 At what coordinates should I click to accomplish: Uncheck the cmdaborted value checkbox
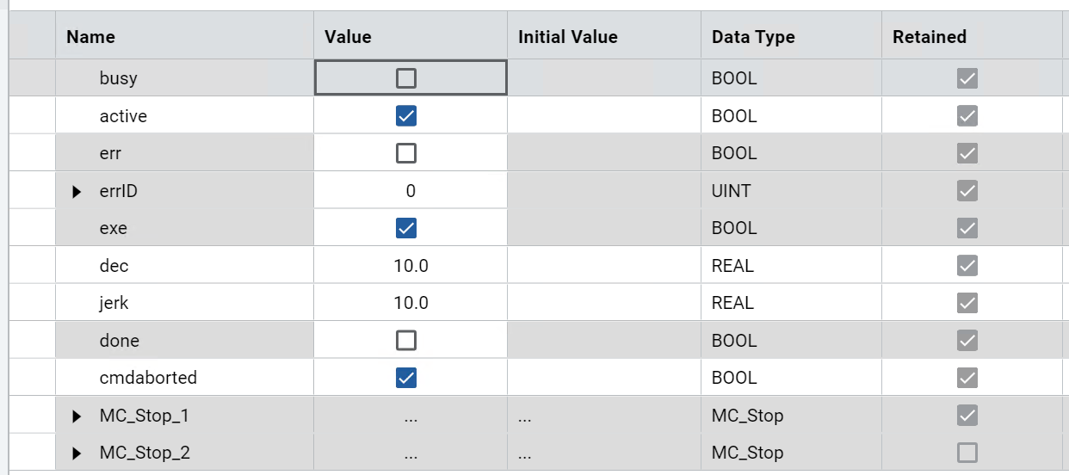[x=406, y=378]
